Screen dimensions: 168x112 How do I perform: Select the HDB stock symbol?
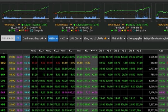(3, 105)
